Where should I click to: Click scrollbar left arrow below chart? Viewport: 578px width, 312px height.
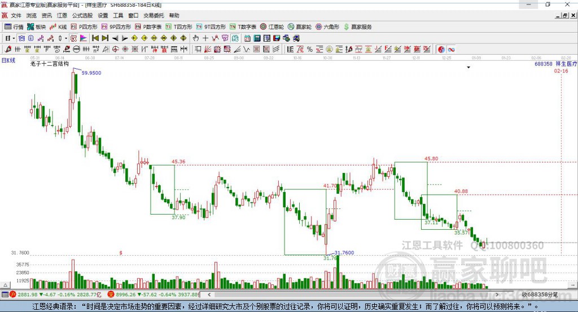[209, 295]
